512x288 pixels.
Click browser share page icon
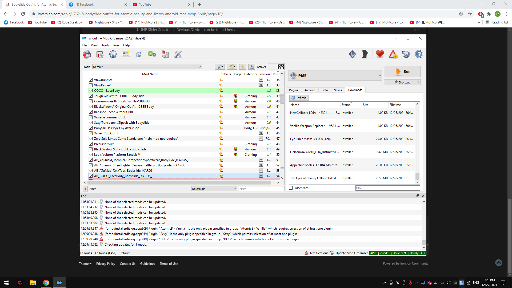point(461,14)
